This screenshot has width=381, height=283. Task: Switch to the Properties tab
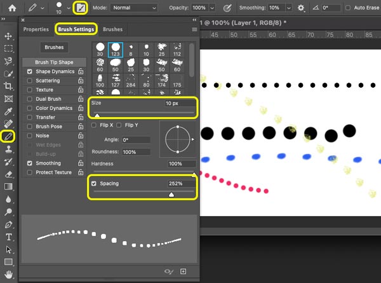pyautogui.click(x=36, y=29)
